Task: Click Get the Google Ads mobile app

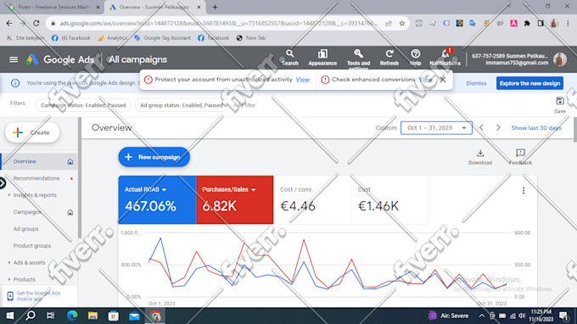Action: (x=38, y=296)
